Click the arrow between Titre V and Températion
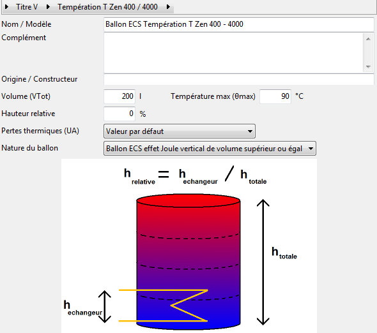Screen dimensions: 377x333 coord(48,7)
